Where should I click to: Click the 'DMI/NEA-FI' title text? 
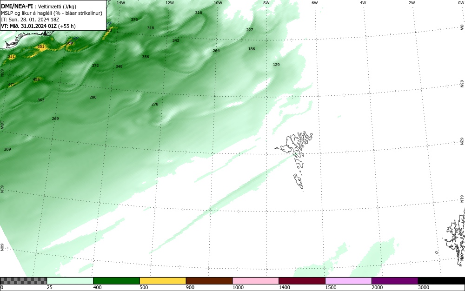pos(17,6)
